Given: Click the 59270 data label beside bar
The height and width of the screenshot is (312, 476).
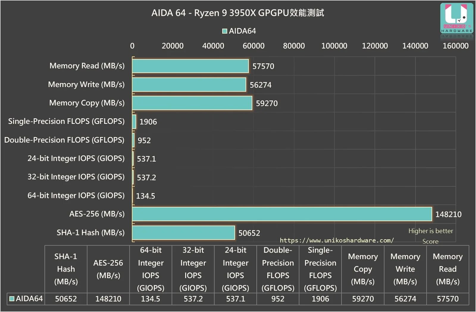Looking at the screenshot, I should 267,103.
